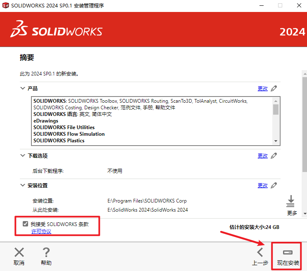The image size is (307, 271).
Task: Uncheck 我接受 SOLIDWORKS 条款 checkbox
Action: click(x=25, y=224)
